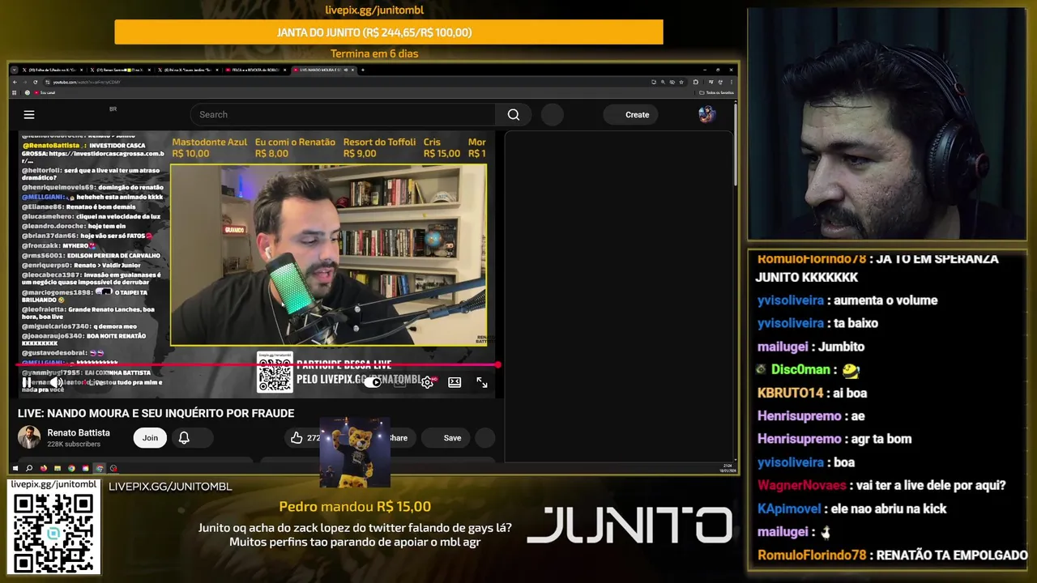Click the red live progress bar
Image resolution: width=1037 pixels, height=583 pixels.
click(x=257, y=365)
